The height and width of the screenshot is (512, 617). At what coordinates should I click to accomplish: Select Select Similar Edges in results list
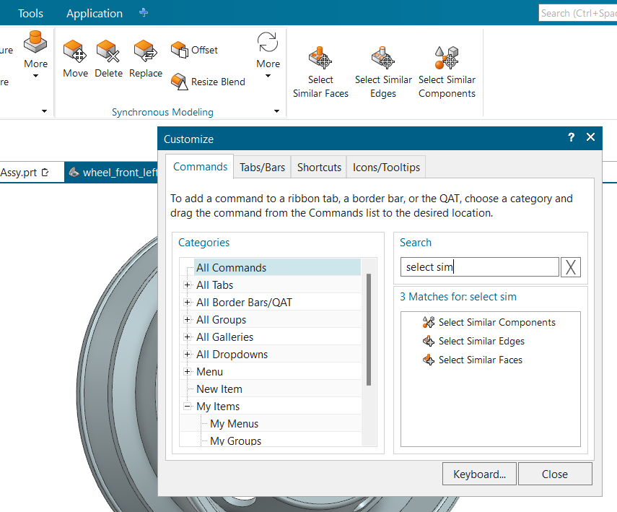pos(481,341)
